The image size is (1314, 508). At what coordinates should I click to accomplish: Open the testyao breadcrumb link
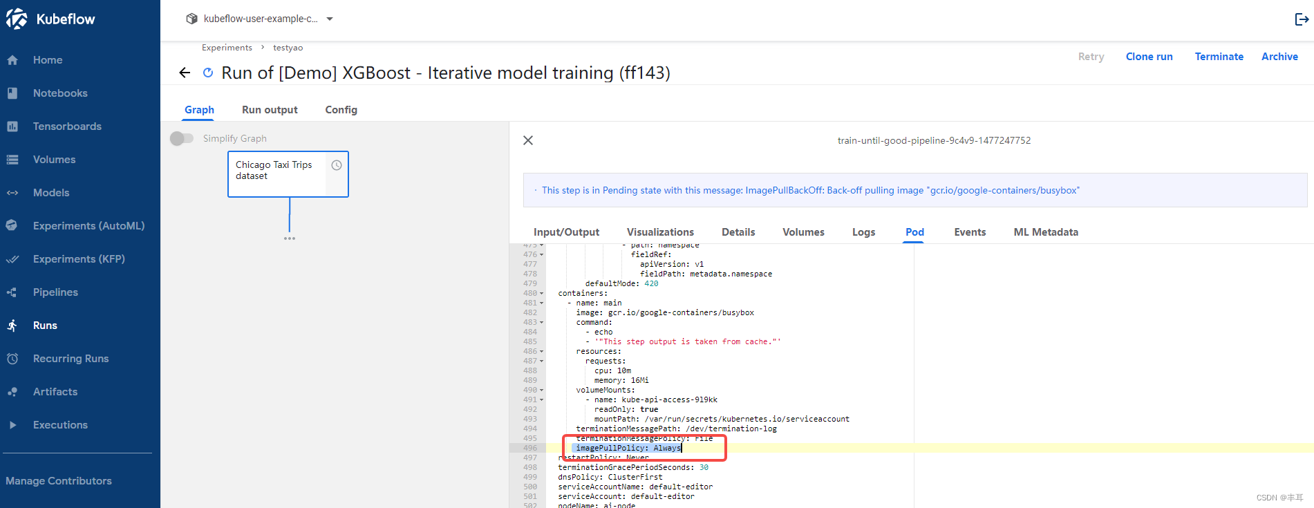coord(288,48)
